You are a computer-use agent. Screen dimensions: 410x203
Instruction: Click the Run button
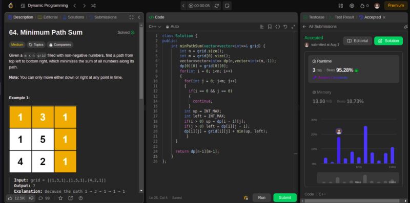coord(262,197)
